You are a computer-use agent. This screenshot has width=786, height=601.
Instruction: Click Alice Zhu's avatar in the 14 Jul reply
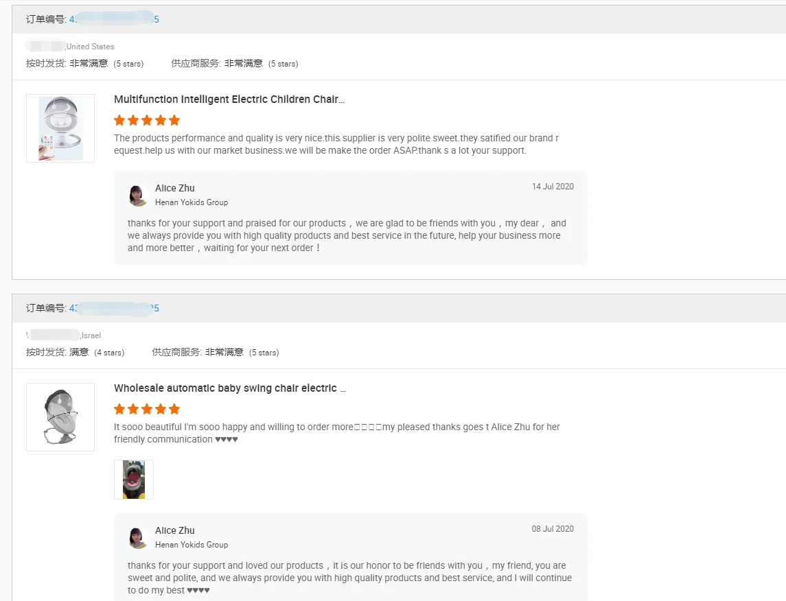pos(139,196)
